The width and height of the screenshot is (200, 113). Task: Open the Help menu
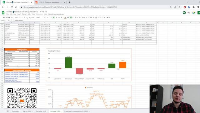point(45,14)
